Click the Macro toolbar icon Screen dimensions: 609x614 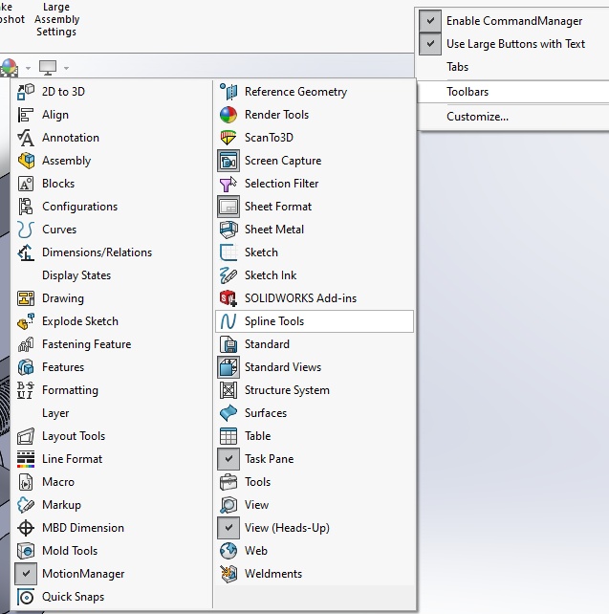(26, 482)
